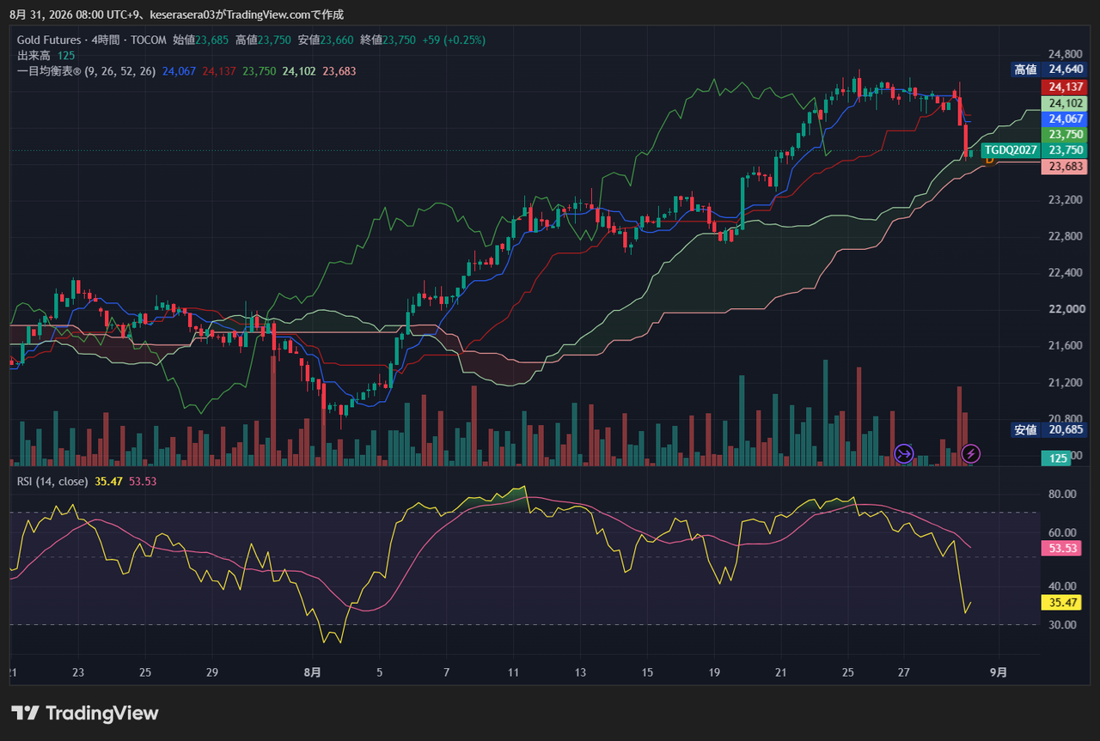Click the 9月 date label on time axis
Screen dimensions: 1100x741
(997, 672)
